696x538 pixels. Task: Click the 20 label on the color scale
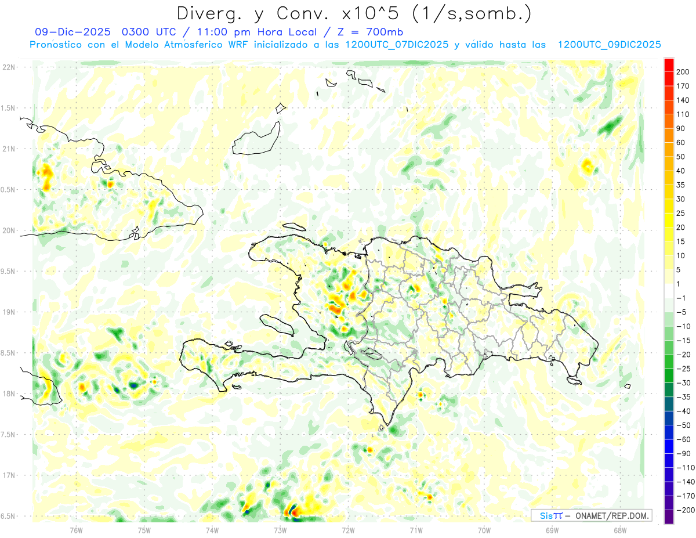(681, 228)
